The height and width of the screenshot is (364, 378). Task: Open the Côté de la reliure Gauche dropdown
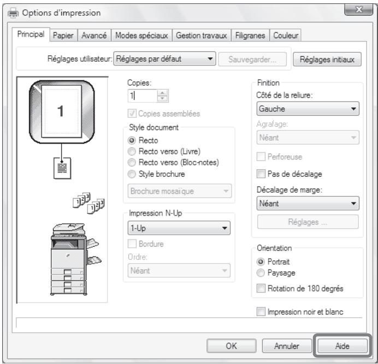click(308, 109)
